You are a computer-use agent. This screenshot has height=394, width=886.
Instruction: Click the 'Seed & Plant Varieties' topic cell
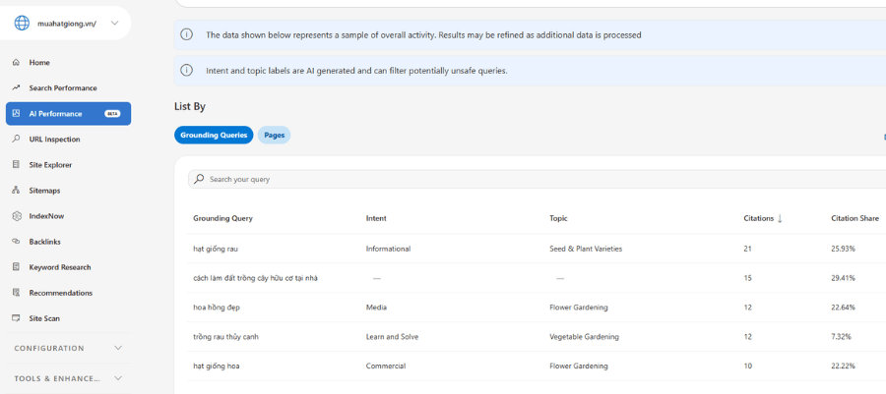coord(586,249)
